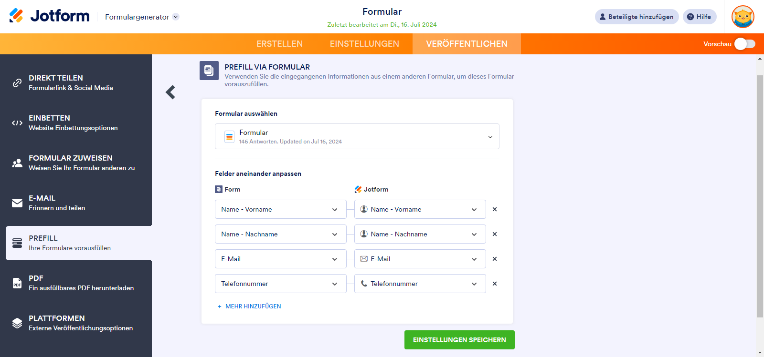Click the Jotform logo
Screen dimensions: 764x357
49,16
